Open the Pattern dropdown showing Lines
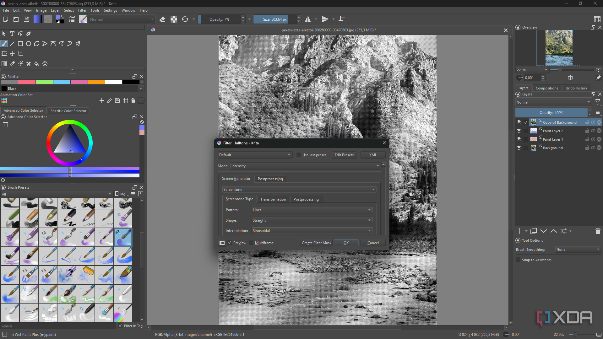This screenshot has height=339, width=603. coord(312,210)
